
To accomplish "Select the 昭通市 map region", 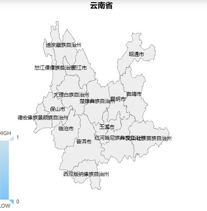I will 136,54.
